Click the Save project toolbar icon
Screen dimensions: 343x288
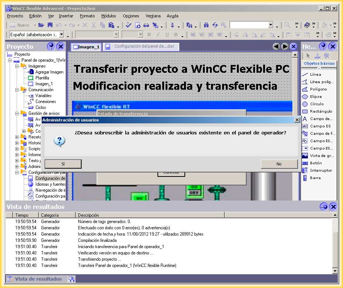[x=49, y=25]
